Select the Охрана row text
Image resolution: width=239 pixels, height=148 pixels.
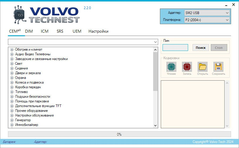point(20,78)
